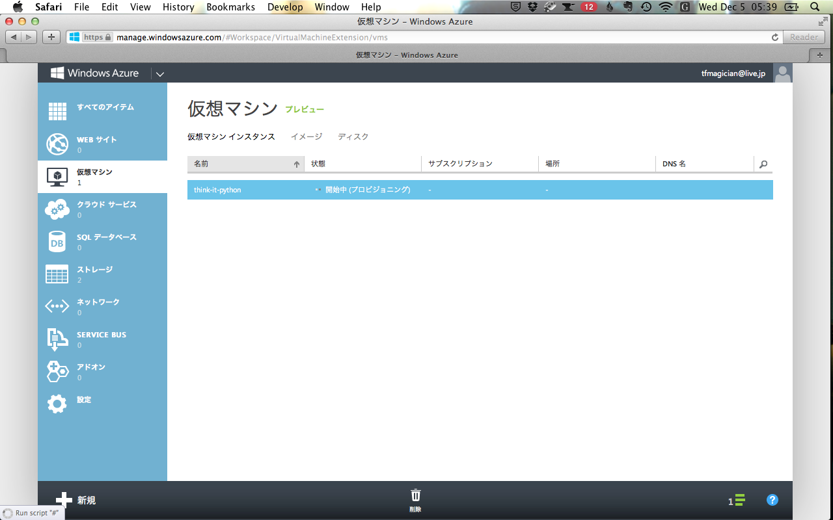Image resolution: width=833 pixels, height=520 pixels.
Task: Select the 仮想マシン インスタンス tab
Action: point(231,136)
